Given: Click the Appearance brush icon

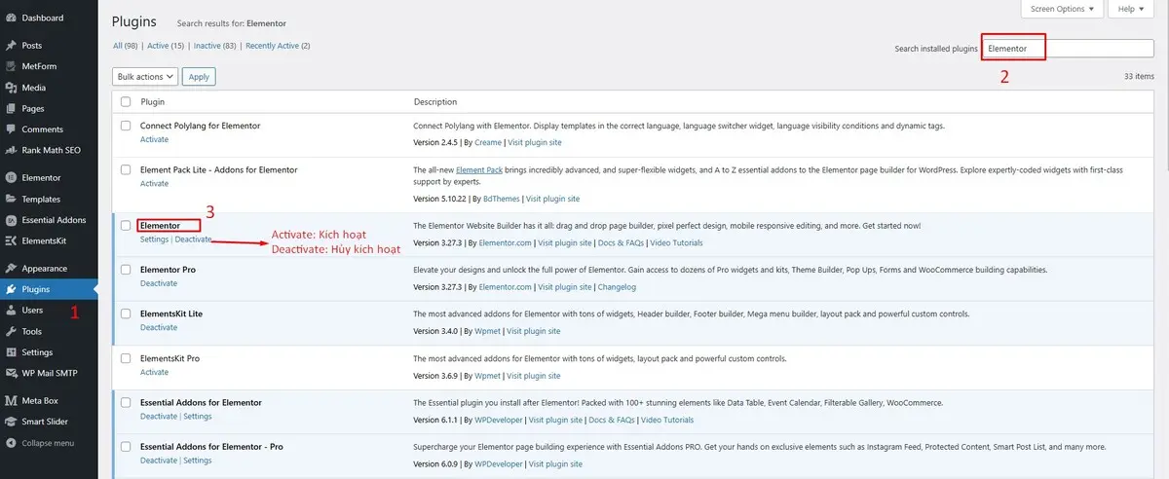Looking at the screenshot, I should coord(11,268).
